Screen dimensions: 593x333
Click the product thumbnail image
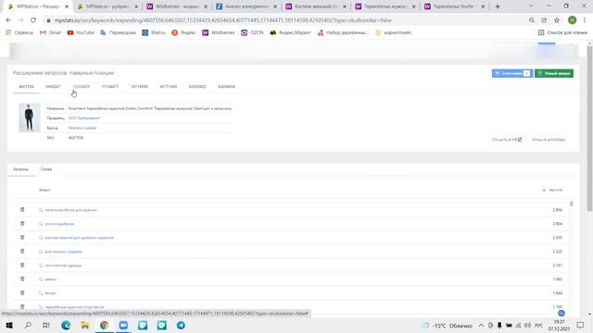(29, 117)
